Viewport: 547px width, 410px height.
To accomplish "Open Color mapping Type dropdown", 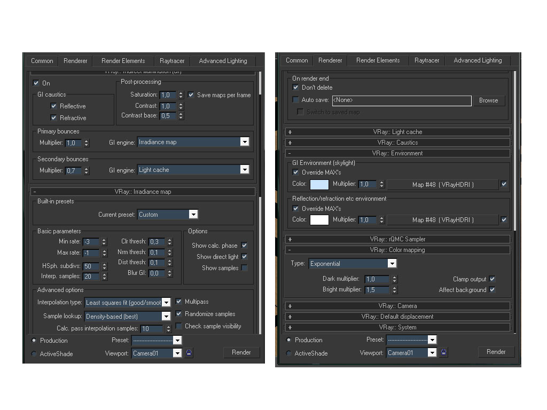I will coord(392,263).
